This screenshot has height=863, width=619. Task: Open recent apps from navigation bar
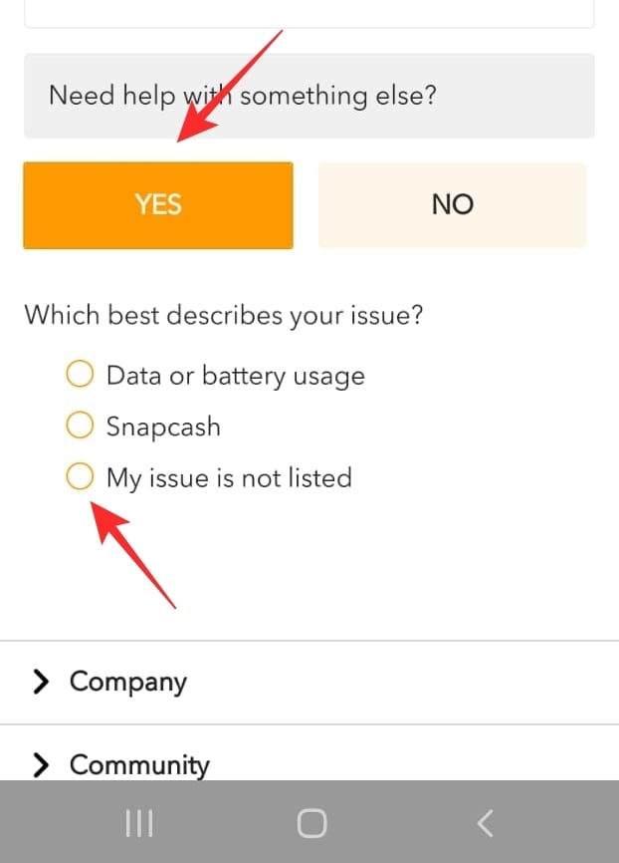click(x=138, y=822)
